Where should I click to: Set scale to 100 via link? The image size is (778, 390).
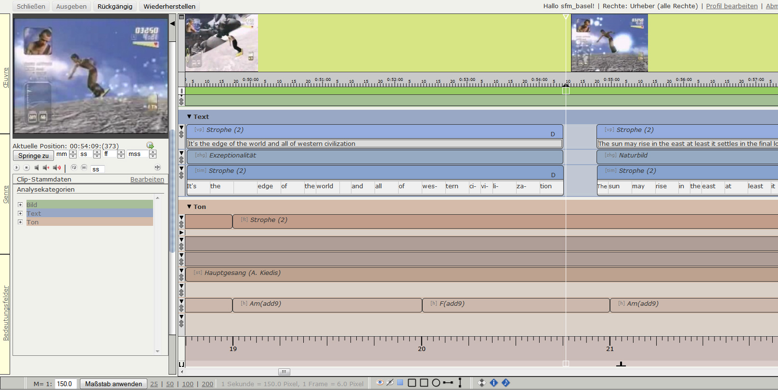coord(188,384)
